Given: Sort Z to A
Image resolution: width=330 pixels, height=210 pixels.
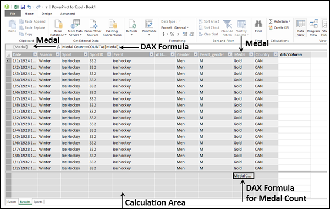Looking at the screenshot, I should click(x=209, y=28).
